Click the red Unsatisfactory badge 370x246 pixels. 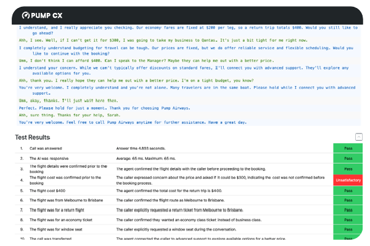348,180
